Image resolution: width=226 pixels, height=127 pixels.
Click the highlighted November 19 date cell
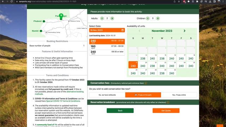[x=133, y=65]
